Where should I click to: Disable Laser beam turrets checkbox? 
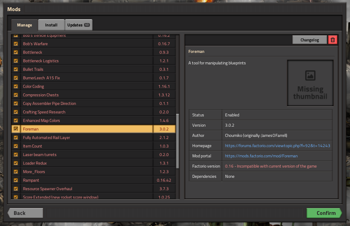pos(16,154)
